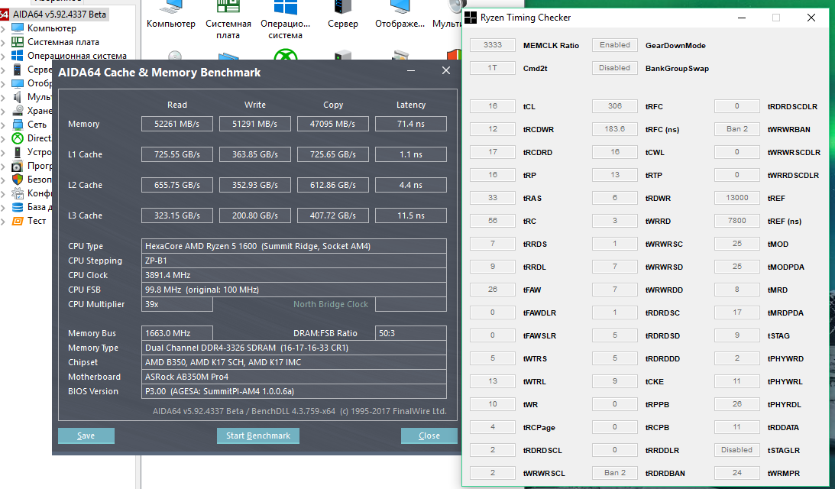Click the Save button in the benchmark dialog
The width and height of the screenshot is (835, 489).
tap(86, 436)
